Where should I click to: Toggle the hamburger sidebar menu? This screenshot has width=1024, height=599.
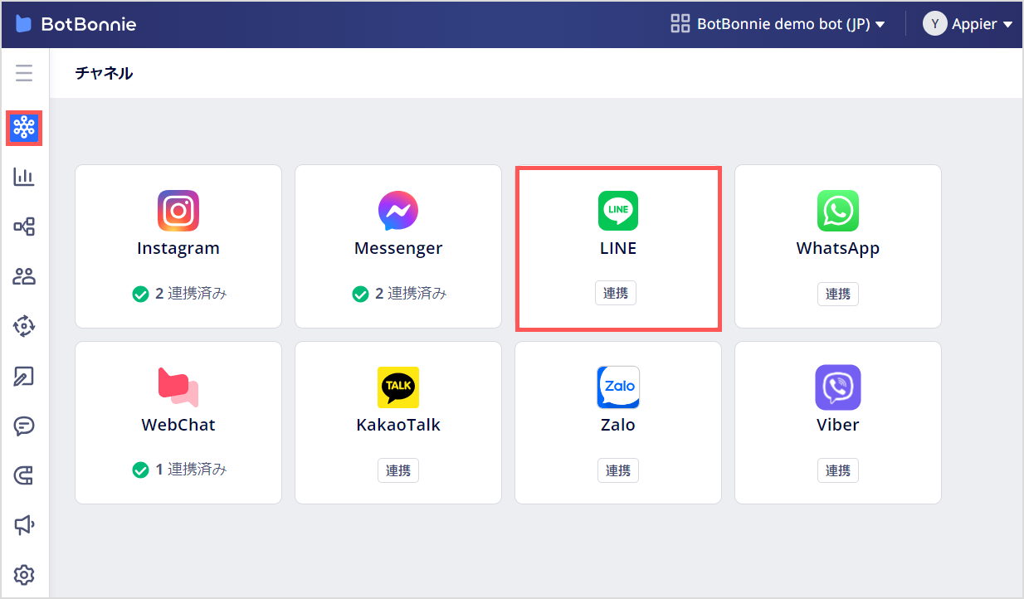pos(24,73)
